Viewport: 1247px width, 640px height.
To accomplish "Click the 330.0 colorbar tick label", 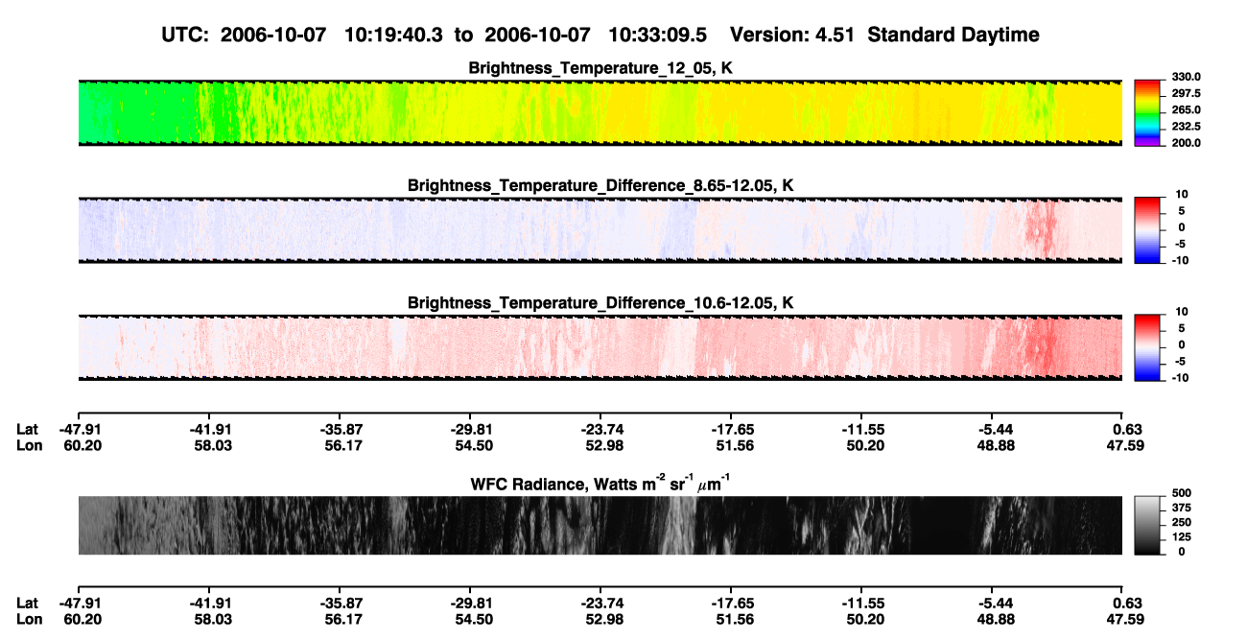I will pos(1188,77).
